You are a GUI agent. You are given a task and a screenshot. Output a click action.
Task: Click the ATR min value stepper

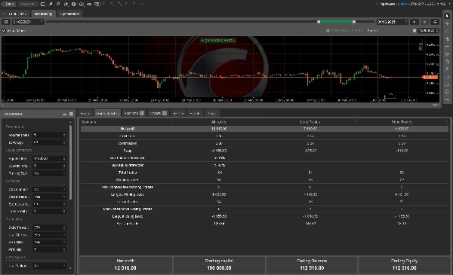click(x=64, y=249)
